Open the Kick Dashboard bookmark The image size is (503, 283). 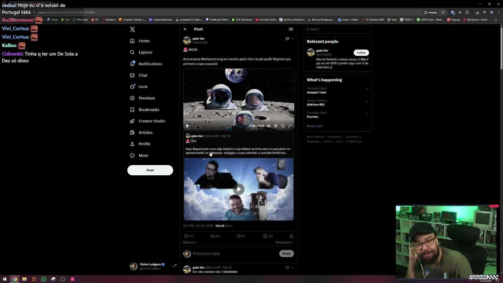[242, 20]
